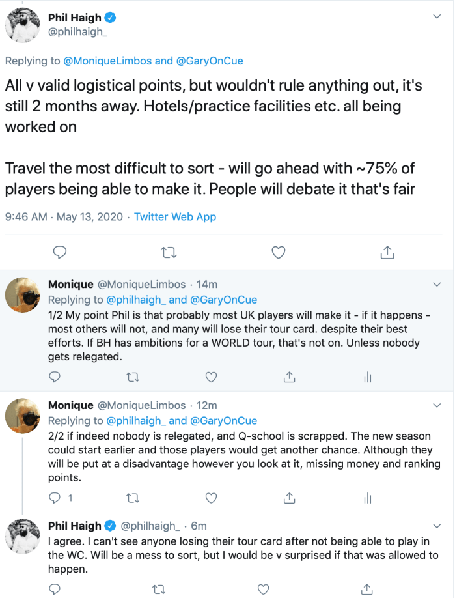View analytics for Monique's 1/2 tweet
The image size is (455, 598).
(367, 377)
